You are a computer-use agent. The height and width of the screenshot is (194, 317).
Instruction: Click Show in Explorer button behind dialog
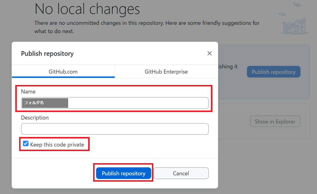pos(275,121)
